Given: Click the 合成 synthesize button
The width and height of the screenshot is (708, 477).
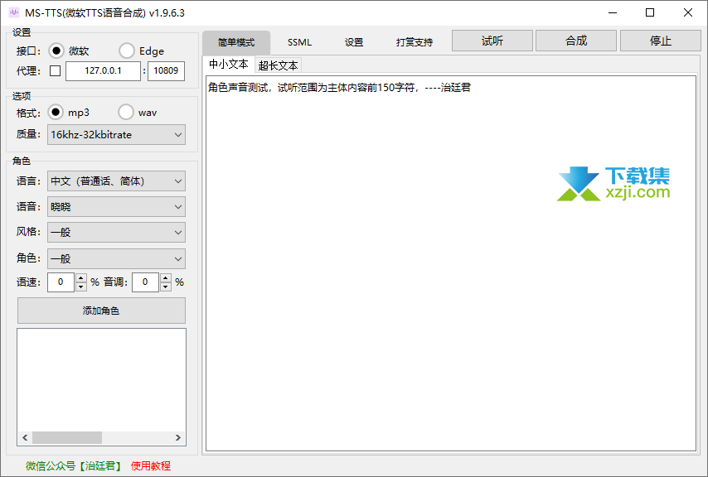Looking at the screenshot, I should (576, 41).
